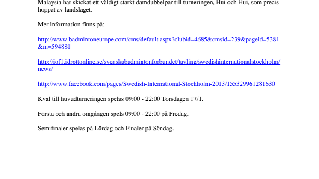
Task: Click the paragraph mentioning Malaysia damdubbelpar
Action: click(158, 6)
